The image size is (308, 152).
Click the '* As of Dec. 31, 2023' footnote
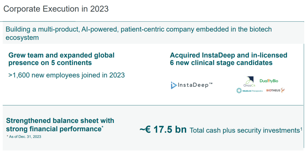[x=24, y=137]
